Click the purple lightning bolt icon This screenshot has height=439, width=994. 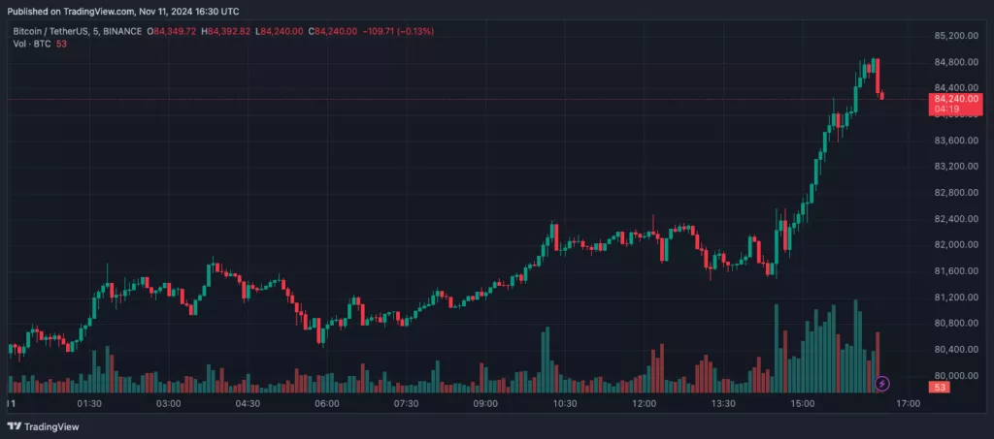click(881, 384)
